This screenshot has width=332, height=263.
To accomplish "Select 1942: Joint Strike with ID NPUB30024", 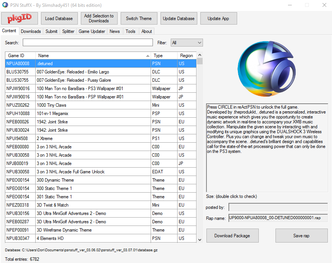I will coord(101,130).
